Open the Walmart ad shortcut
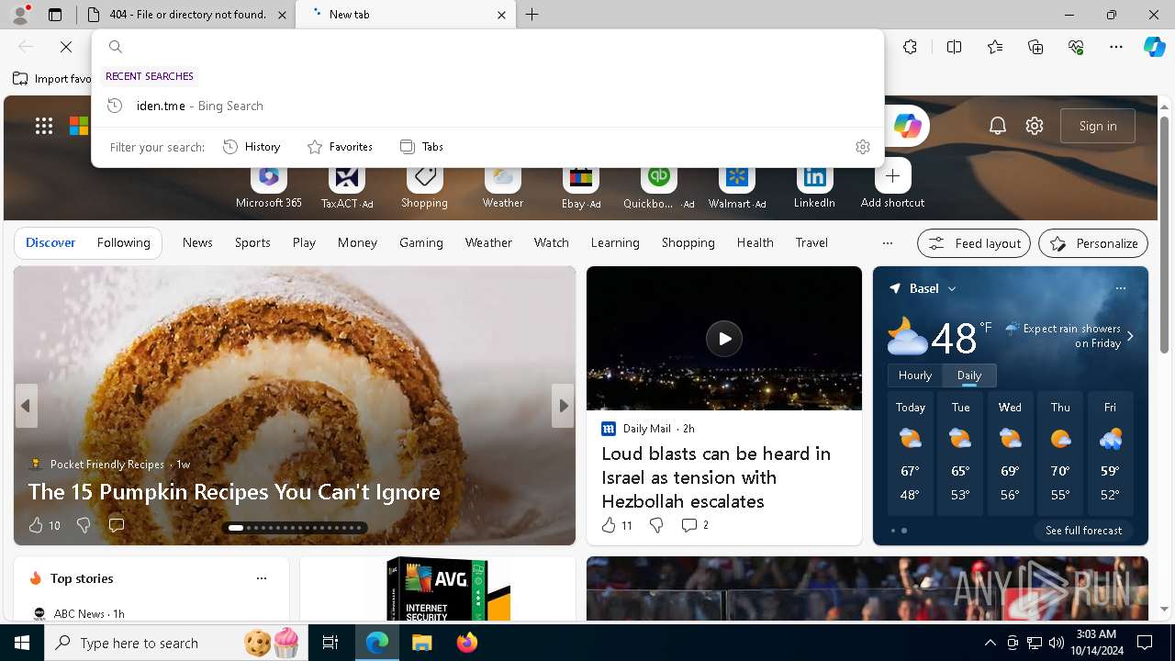Image resolution: width=1175 pixels, height=661 pixels. point(737,186)
